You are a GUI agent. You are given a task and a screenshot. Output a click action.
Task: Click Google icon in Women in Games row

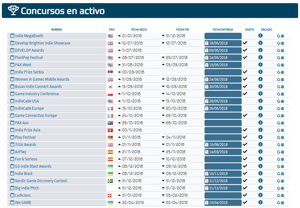click(279, 79)
